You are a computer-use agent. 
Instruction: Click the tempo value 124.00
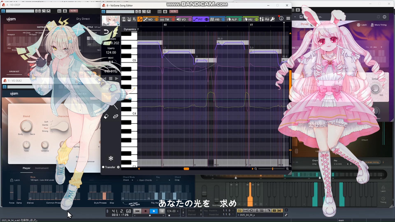111,52
